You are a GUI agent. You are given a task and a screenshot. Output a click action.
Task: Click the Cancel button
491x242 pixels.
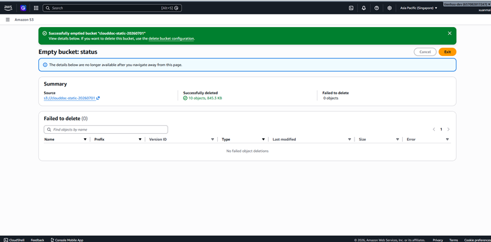[425, 52]
